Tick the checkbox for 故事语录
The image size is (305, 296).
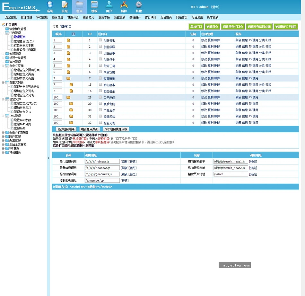tap(100, 78)
